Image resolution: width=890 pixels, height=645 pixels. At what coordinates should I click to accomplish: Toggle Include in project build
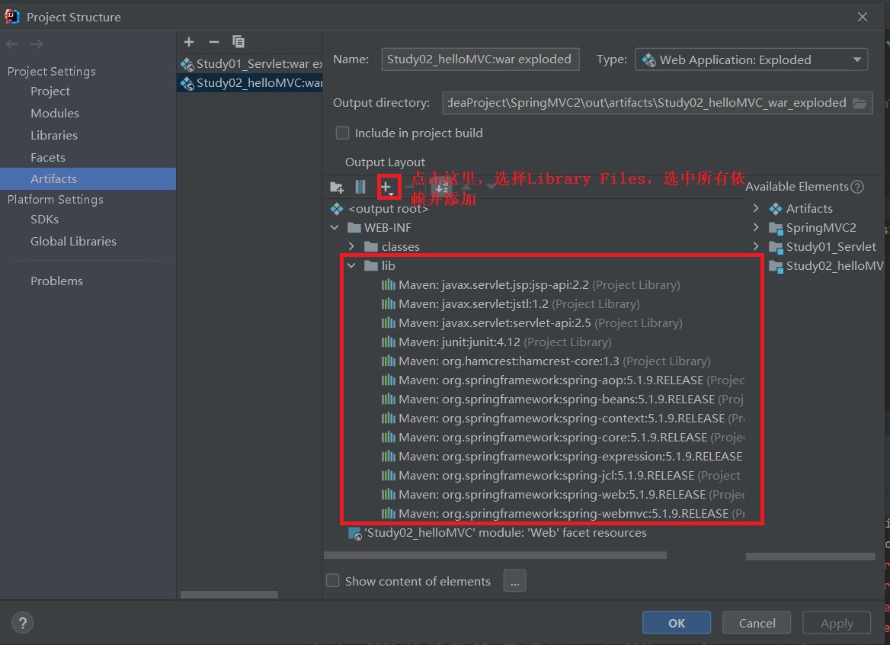click(x=342, y=133)
